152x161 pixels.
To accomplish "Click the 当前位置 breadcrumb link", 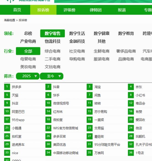I will (9, 20).
